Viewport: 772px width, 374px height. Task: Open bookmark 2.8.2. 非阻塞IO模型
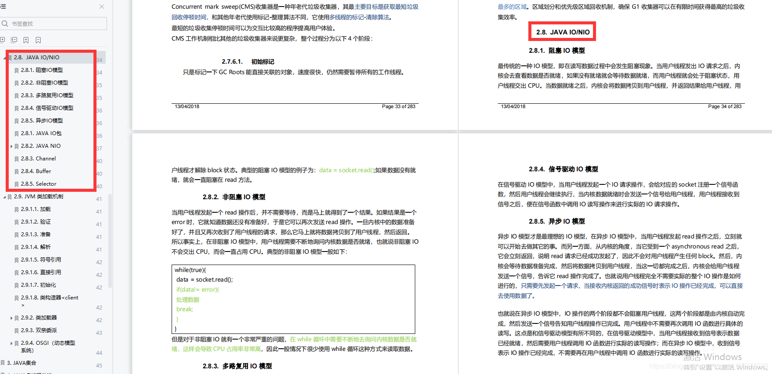45,82
